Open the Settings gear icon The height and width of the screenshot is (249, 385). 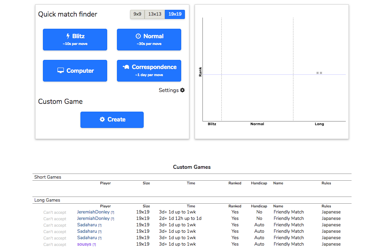coord(183,90)
